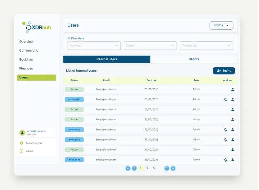Select page 2 in pagination
The width and height of the screenshot is (259, 190).
pyautogui.click(x=147, y=168)
